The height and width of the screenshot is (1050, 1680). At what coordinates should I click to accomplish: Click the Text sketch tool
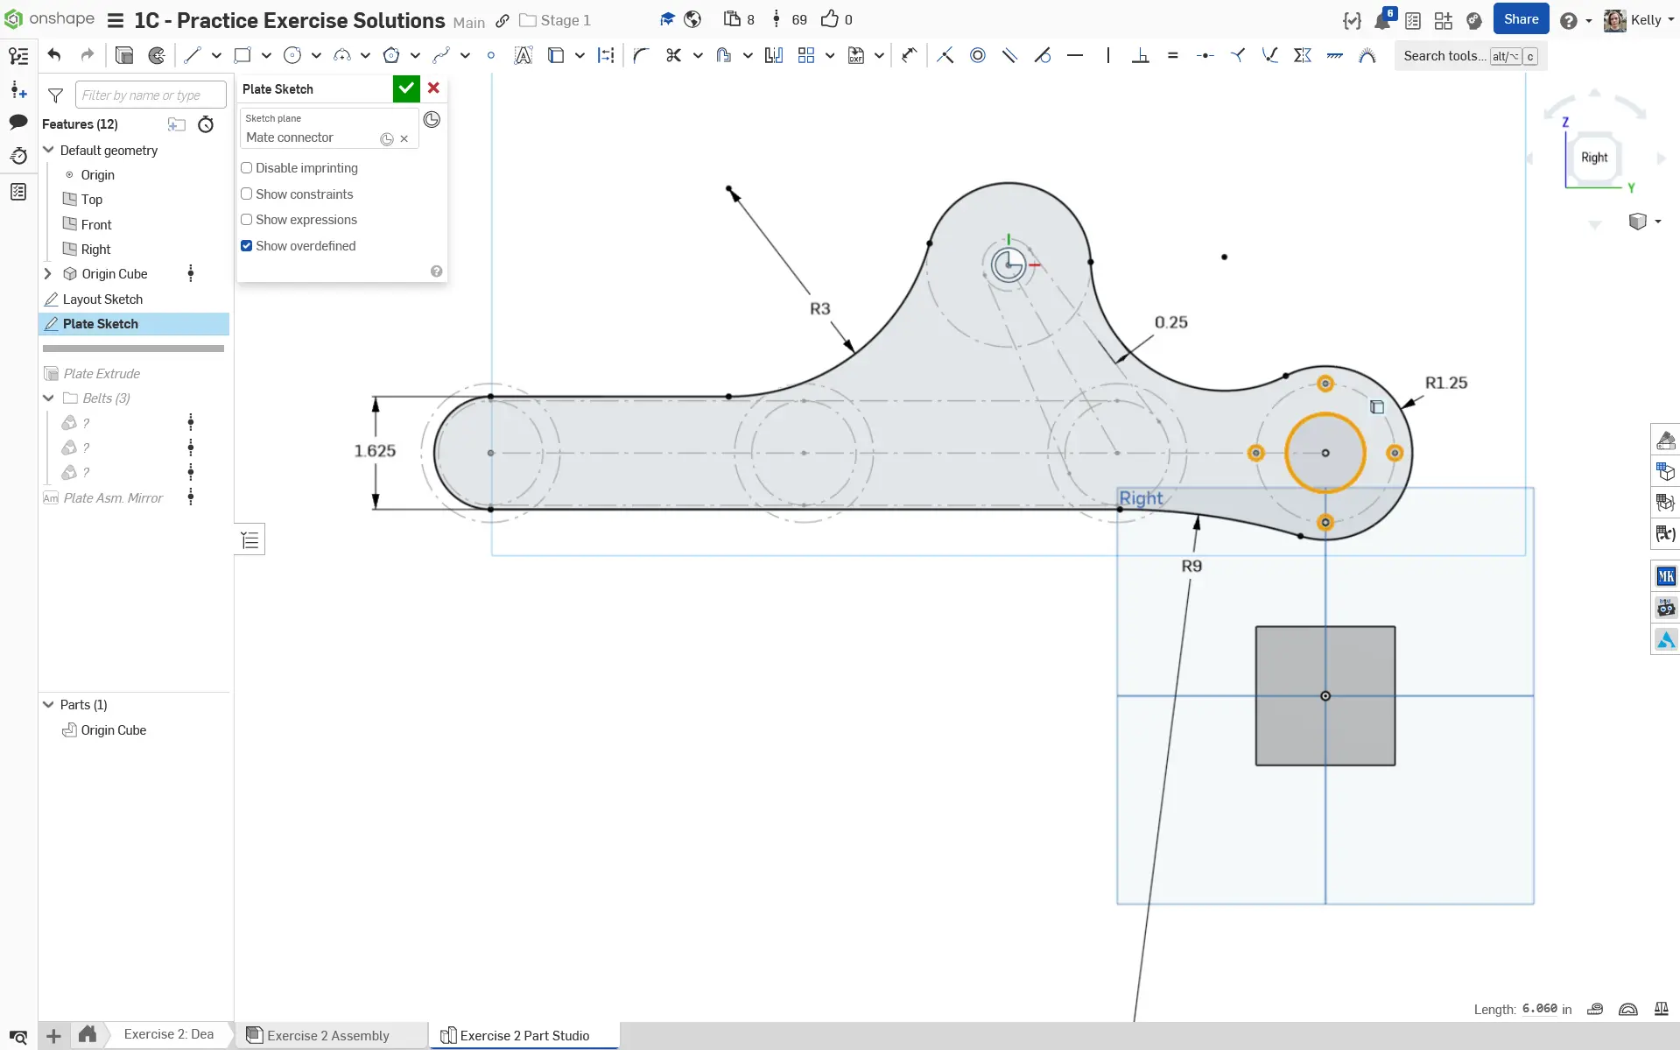pyautogui.click(x=523, y=55)
